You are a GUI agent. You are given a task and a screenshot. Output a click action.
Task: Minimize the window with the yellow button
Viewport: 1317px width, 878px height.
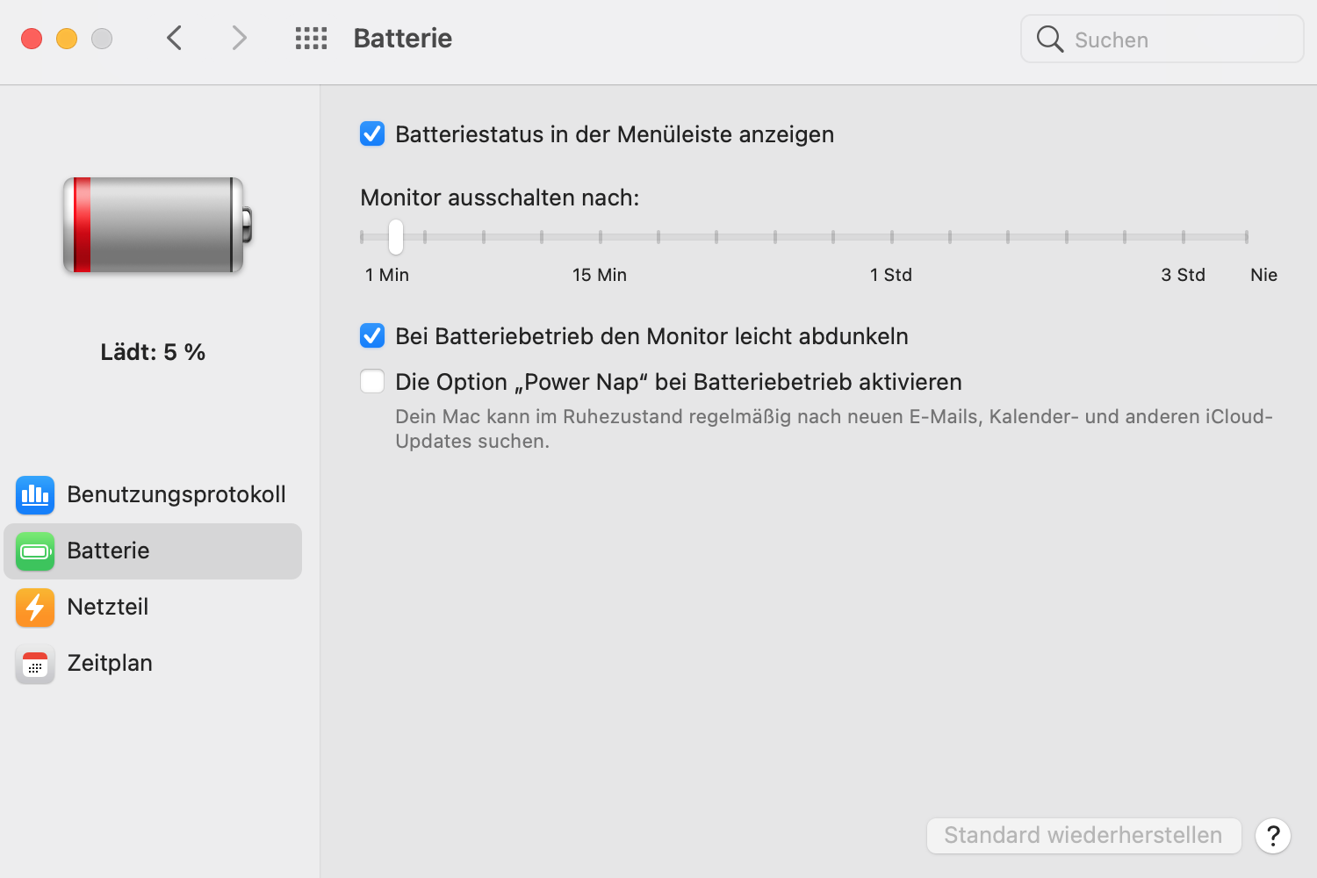tap(67, 39)
